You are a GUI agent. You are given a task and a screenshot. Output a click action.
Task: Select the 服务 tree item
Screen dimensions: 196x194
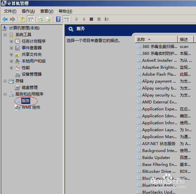coord(26,101)
